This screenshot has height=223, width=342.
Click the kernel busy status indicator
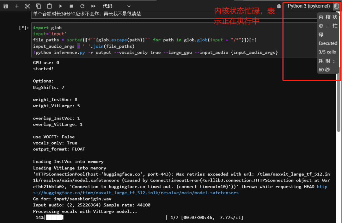pos(336,6)
